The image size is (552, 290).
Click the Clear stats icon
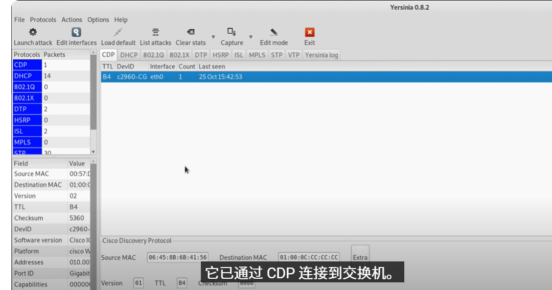[191, 32]
